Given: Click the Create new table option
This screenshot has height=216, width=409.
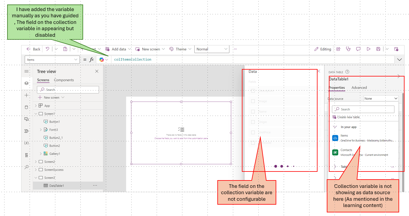Looking at the screenshot, I should pos(350,118).
